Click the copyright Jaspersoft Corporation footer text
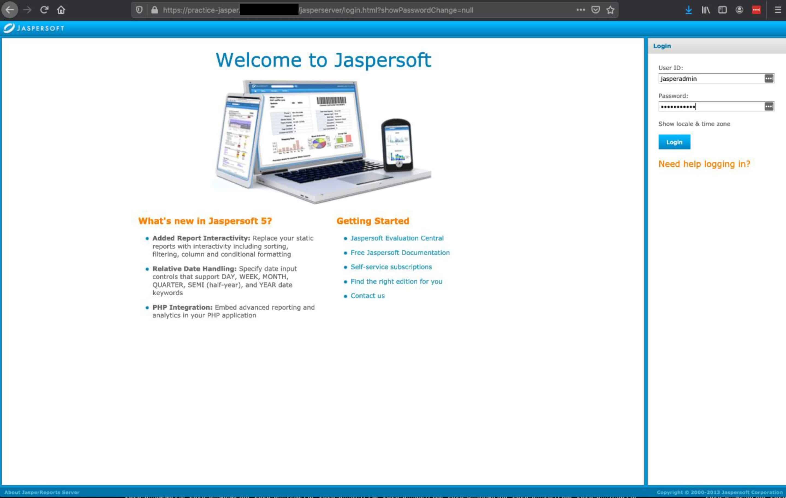The image size is (786, 498). 719,493
